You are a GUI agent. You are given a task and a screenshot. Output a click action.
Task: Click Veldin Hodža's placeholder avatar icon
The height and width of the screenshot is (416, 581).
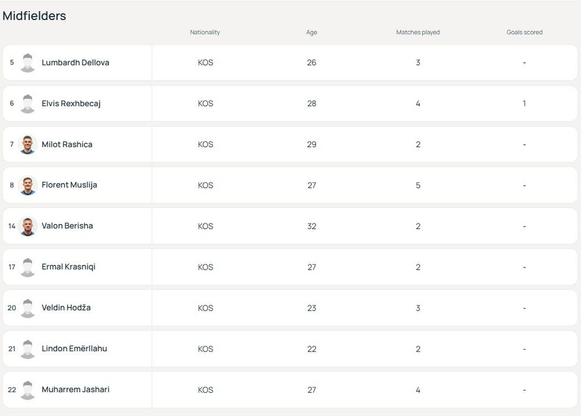tap(27, 308)
